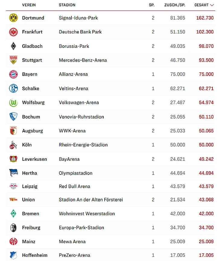Image resolution: width=220 pixels, height=261 pixels.
Task: Toggle sort arrow beside Gesamt header
Action: coord(212,5)
